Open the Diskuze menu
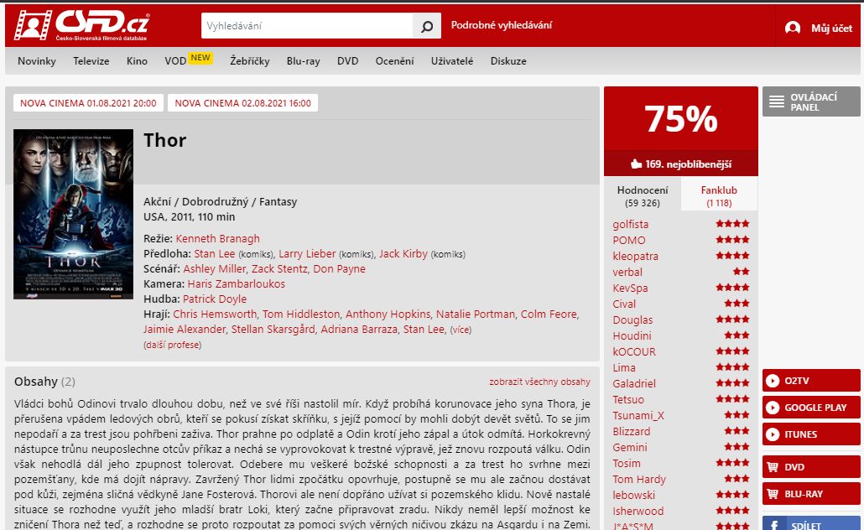 pos(508,61)
